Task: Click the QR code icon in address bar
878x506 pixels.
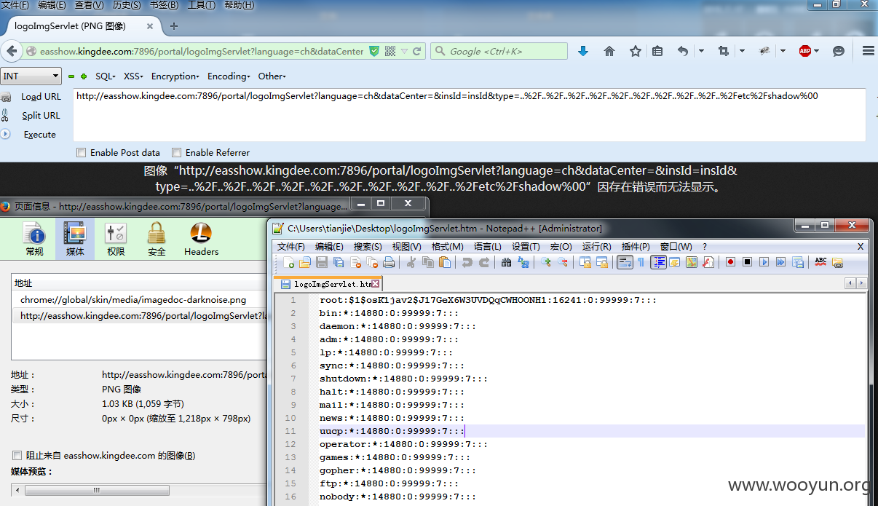Action: (390, 51)
